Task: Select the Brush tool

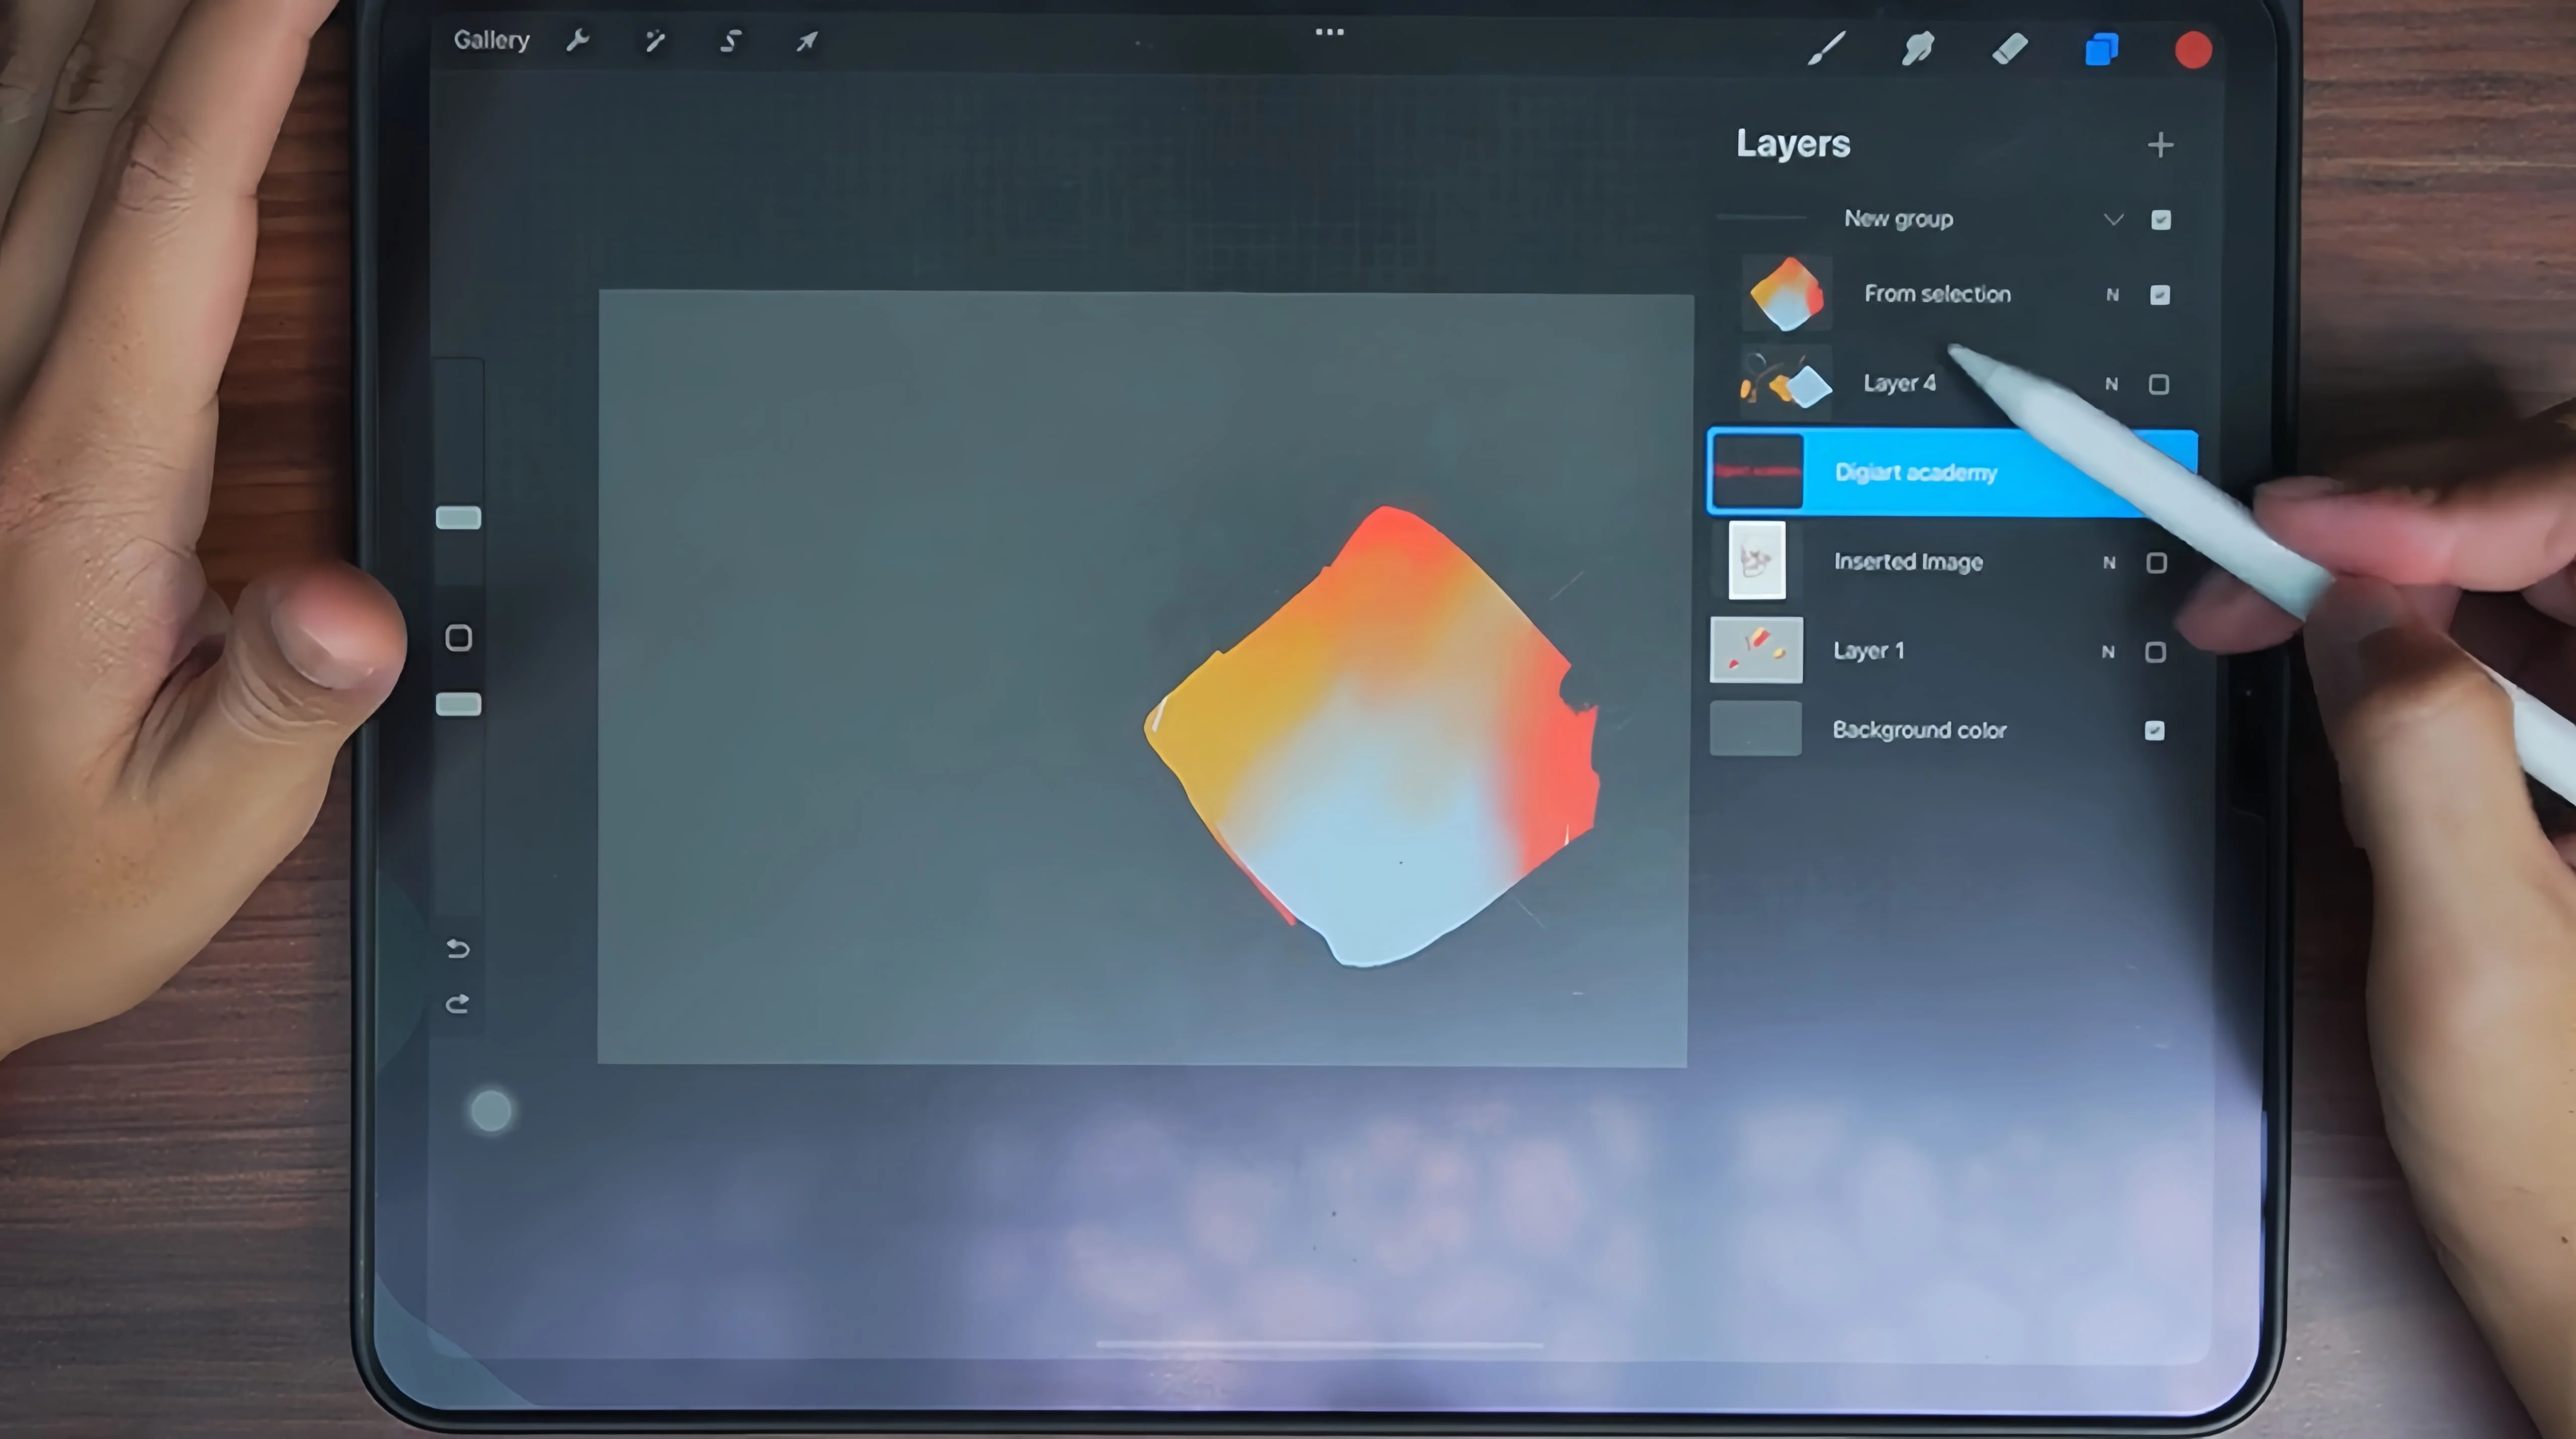Action: click(1827, 48)
